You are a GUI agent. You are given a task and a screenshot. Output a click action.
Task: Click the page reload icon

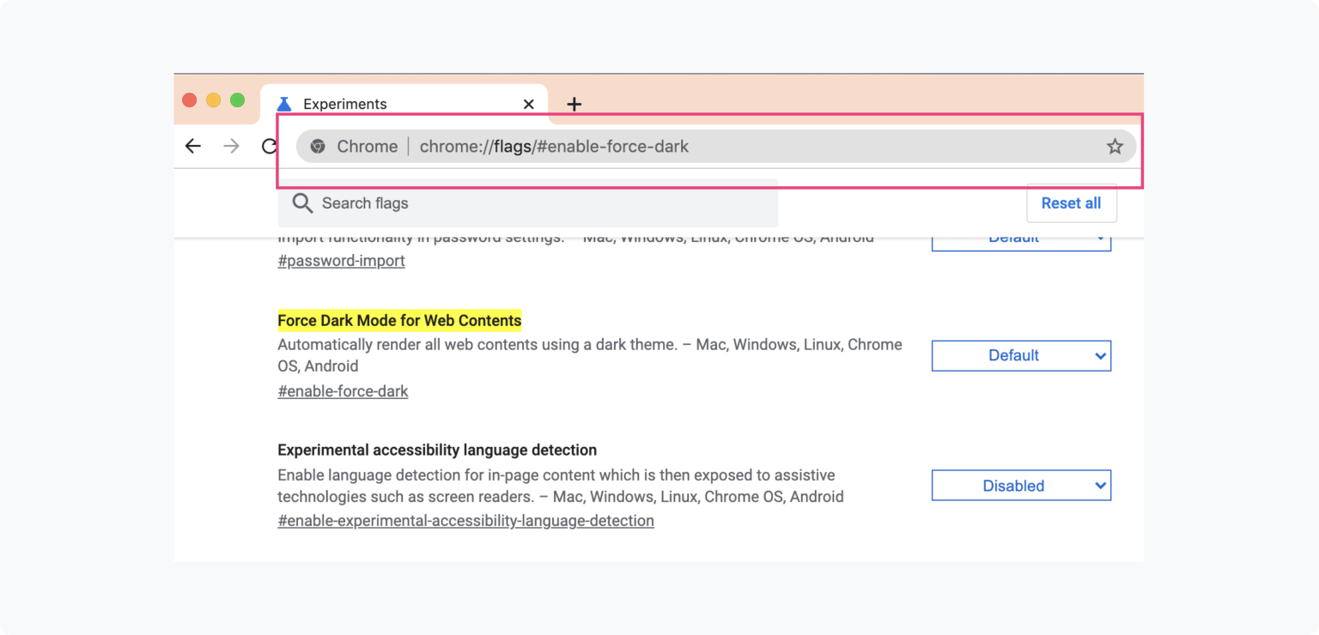(x=268, y=146)
